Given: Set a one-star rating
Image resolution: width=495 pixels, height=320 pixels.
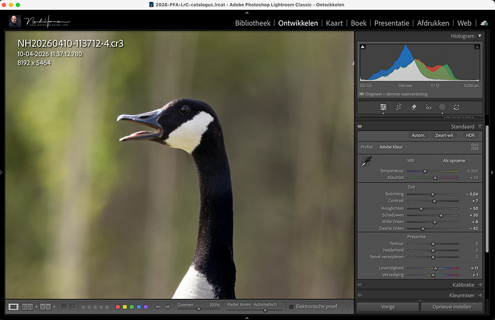Looking at the screenshot, I should pos(84,307).
